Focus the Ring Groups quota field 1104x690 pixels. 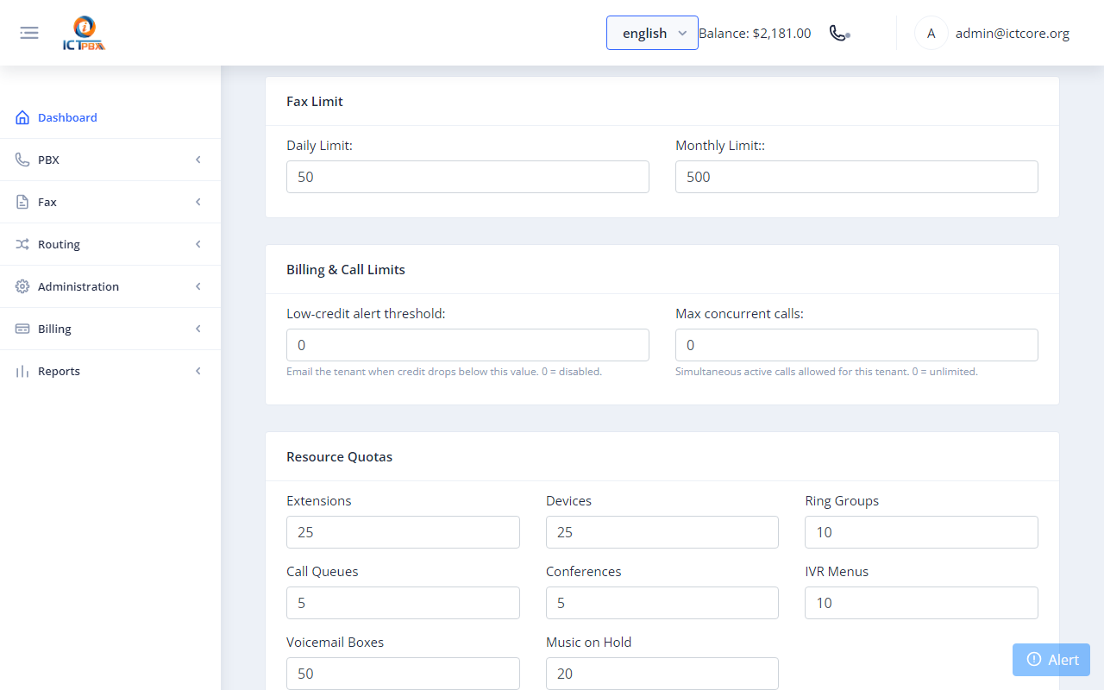pos(921,532)
